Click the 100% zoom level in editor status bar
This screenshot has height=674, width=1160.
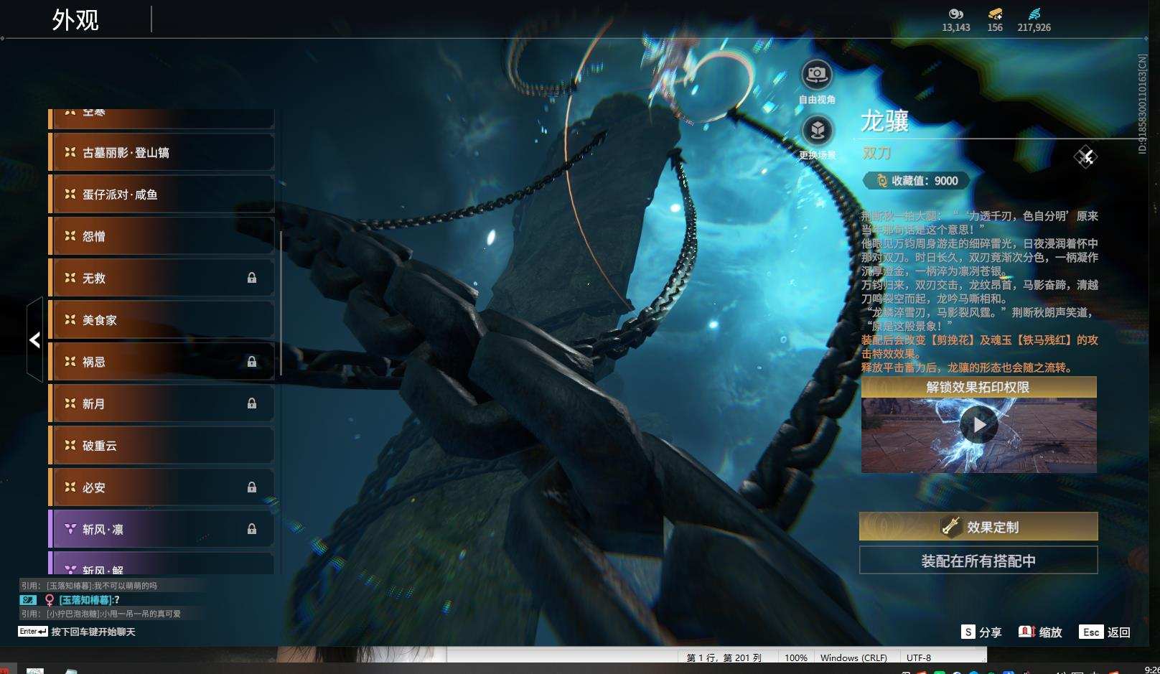click(795, 657)
